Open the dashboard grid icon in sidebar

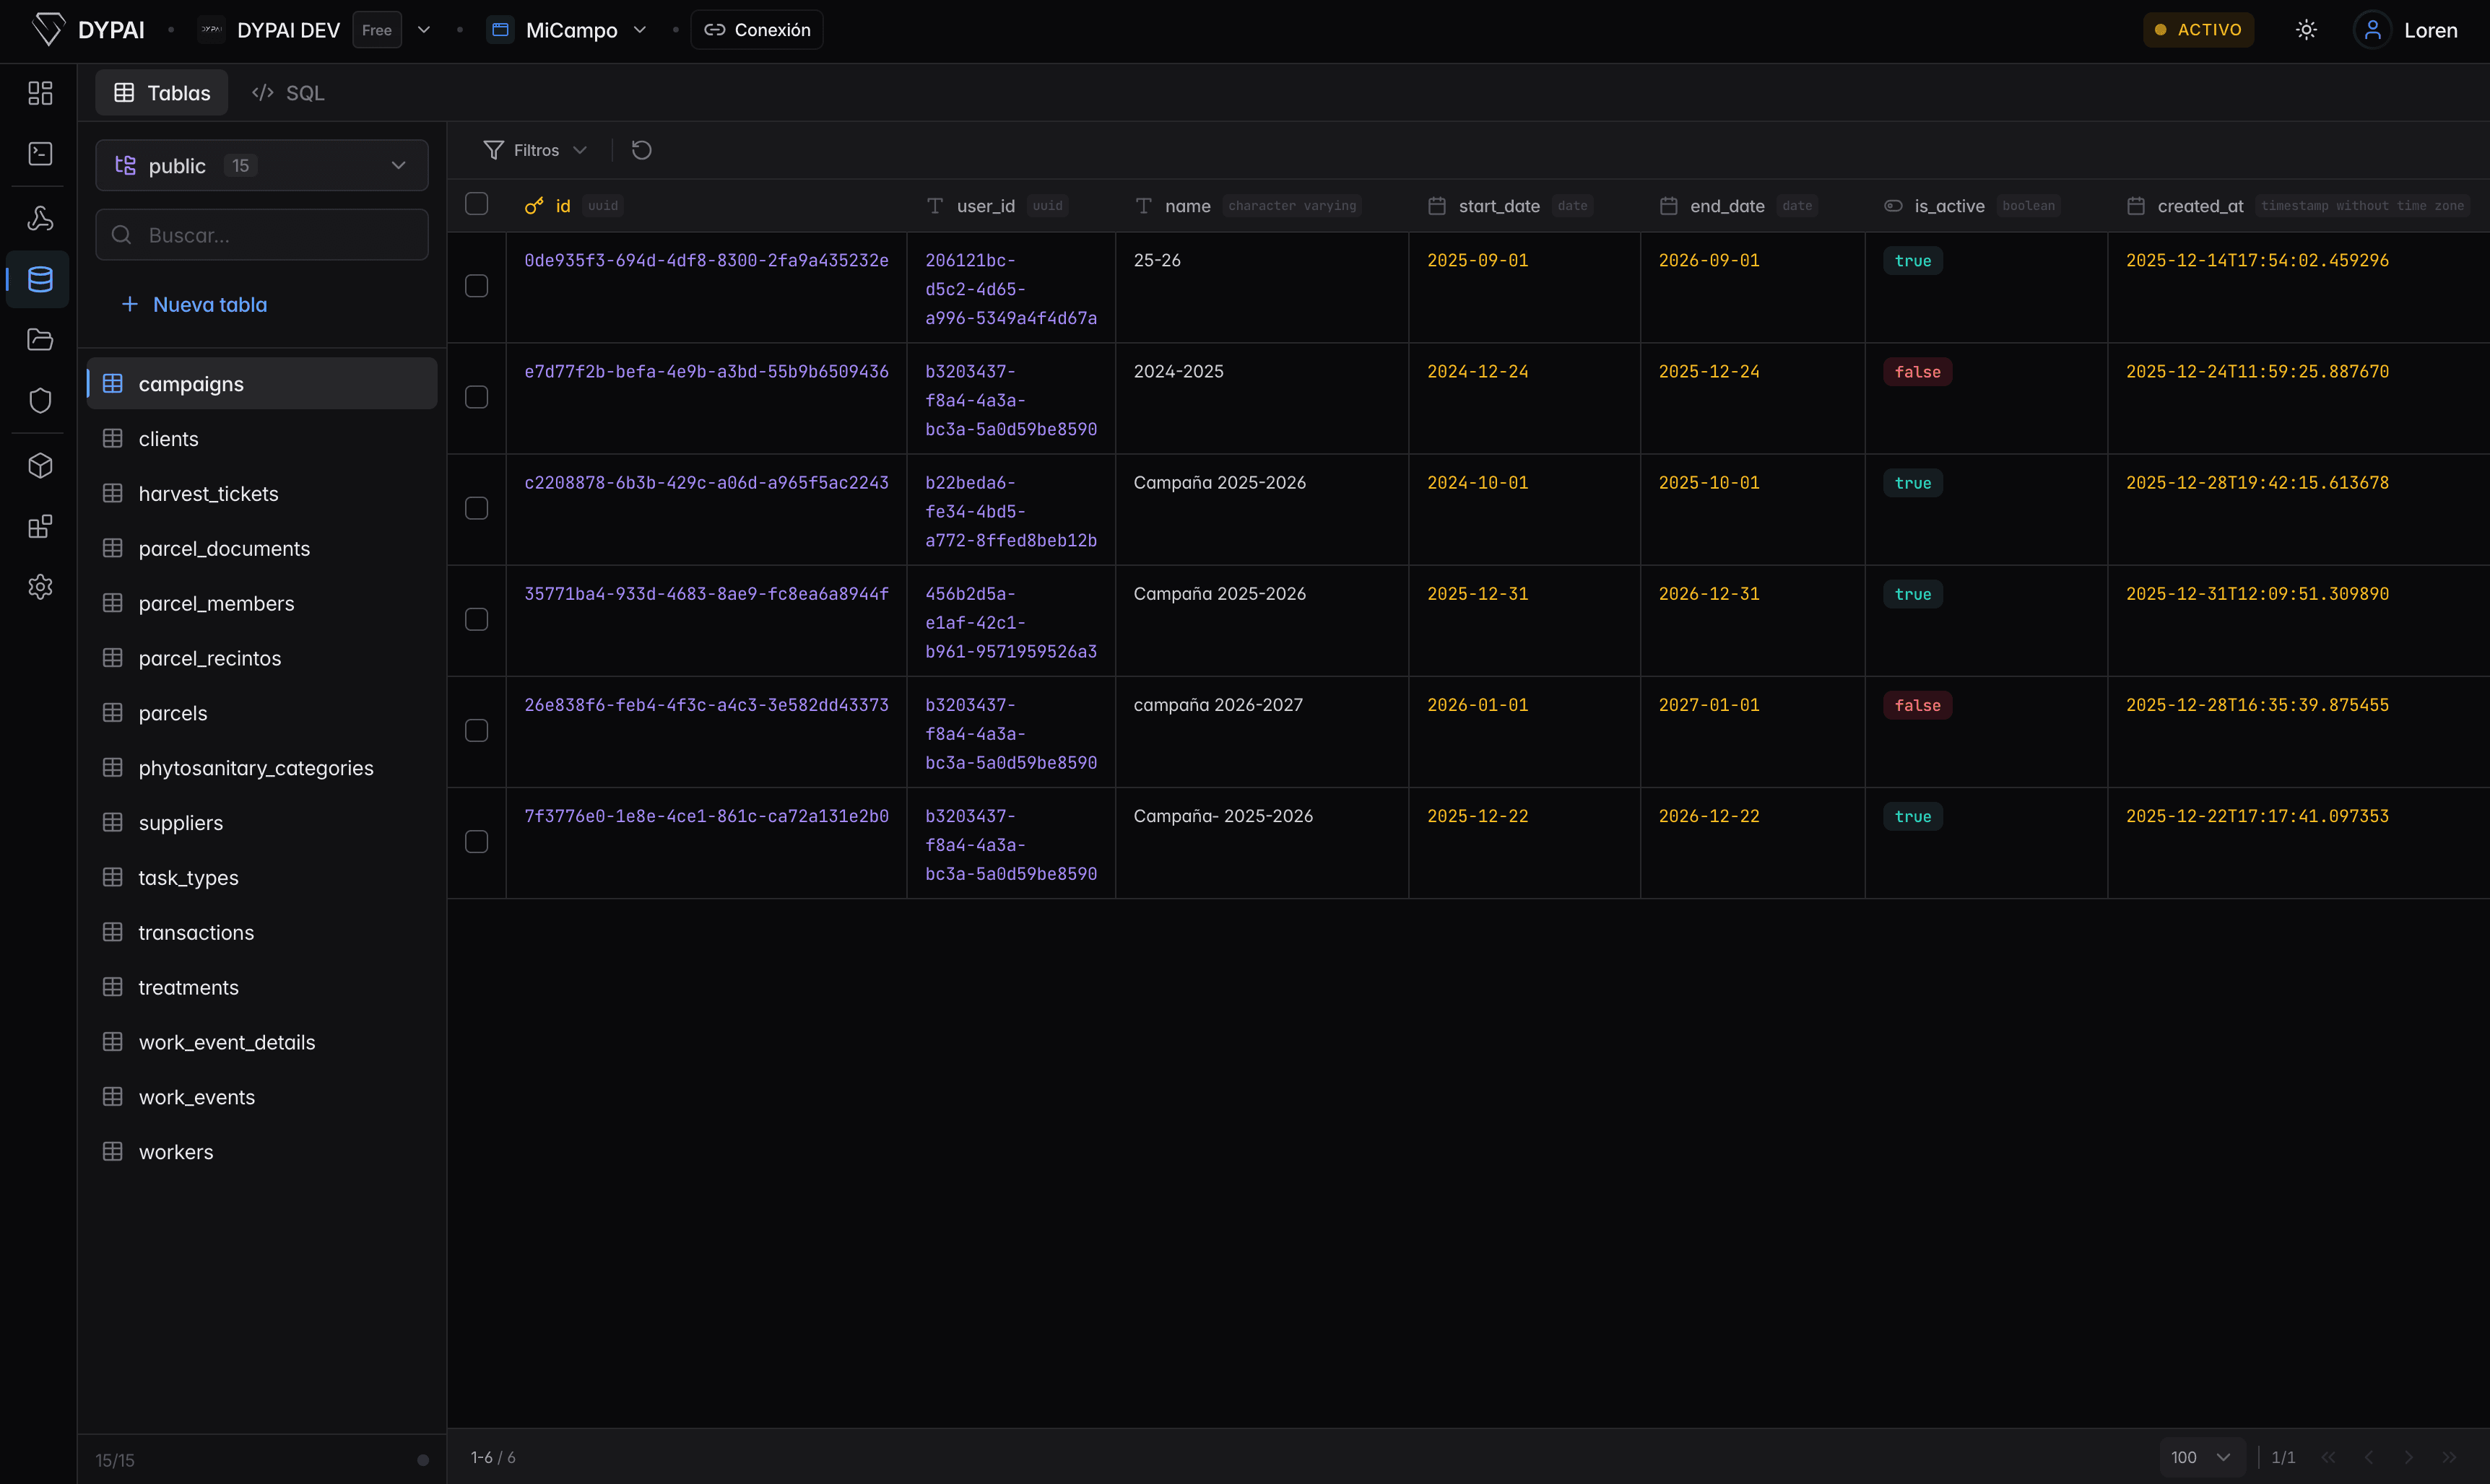[x=40, y=93]
